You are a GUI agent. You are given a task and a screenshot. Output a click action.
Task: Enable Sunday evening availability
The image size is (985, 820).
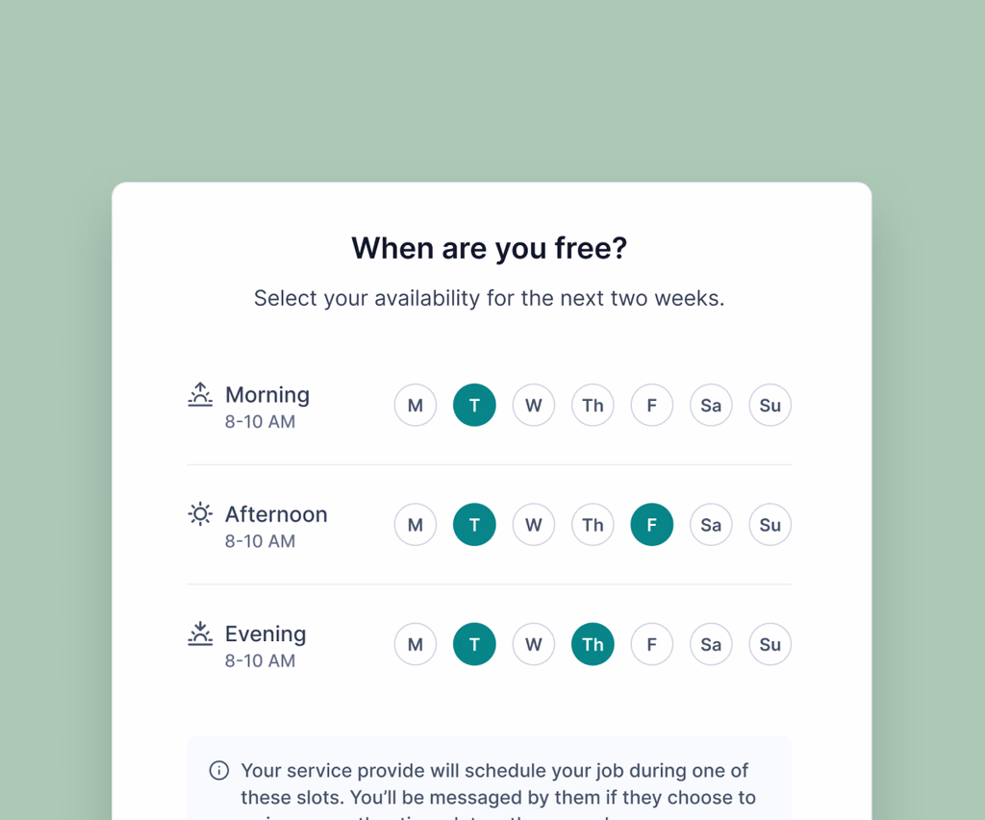(770, 644)
